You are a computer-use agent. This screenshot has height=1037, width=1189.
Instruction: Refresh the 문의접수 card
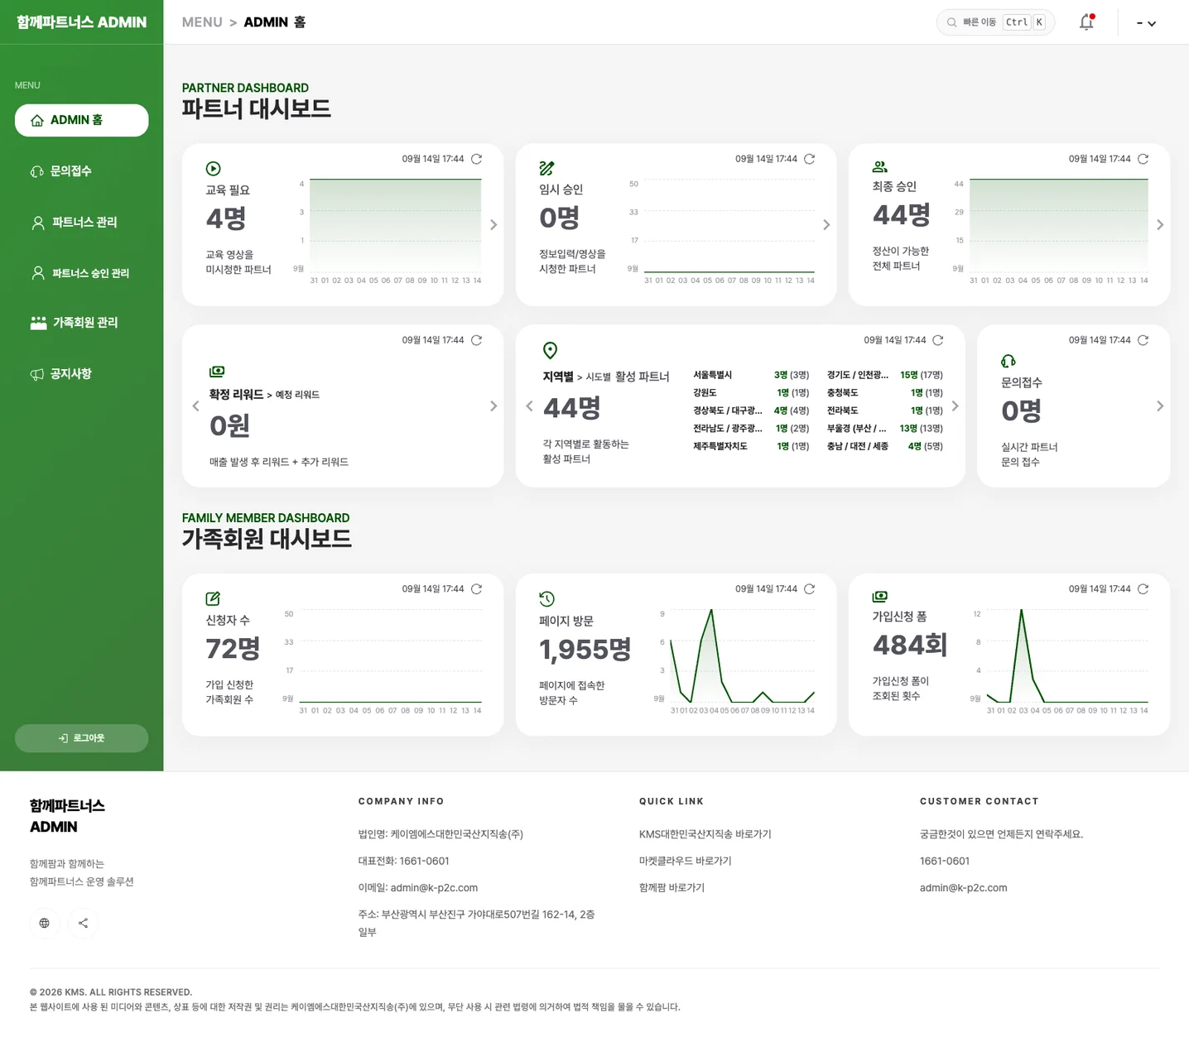[1143, 340]
